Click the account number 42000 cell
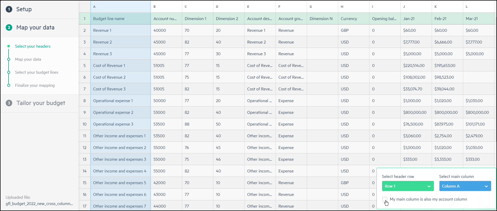497x211 pixels. point(166,183)
